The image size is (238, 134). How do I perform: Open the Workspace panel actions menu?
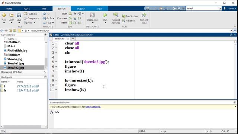(45, 77)
